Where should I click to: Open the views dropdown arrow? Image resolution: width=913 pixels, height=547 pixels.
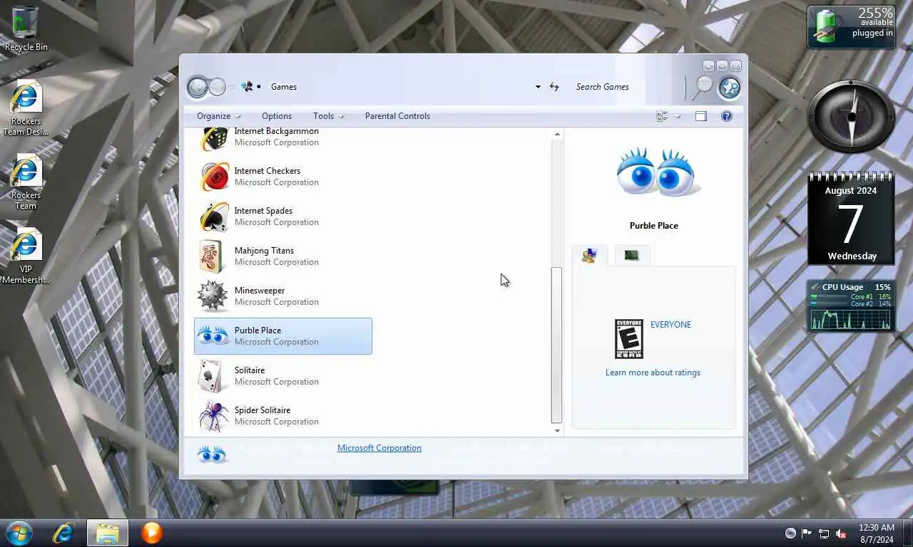click(x=678, y=116)
